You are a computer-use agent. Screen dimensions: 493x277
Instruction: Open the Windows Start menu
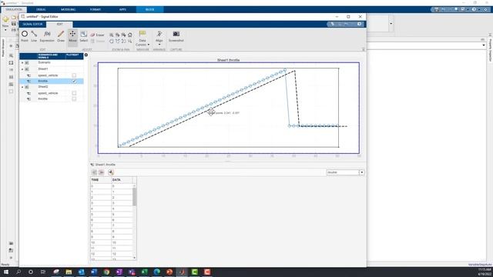pos(5,272)
